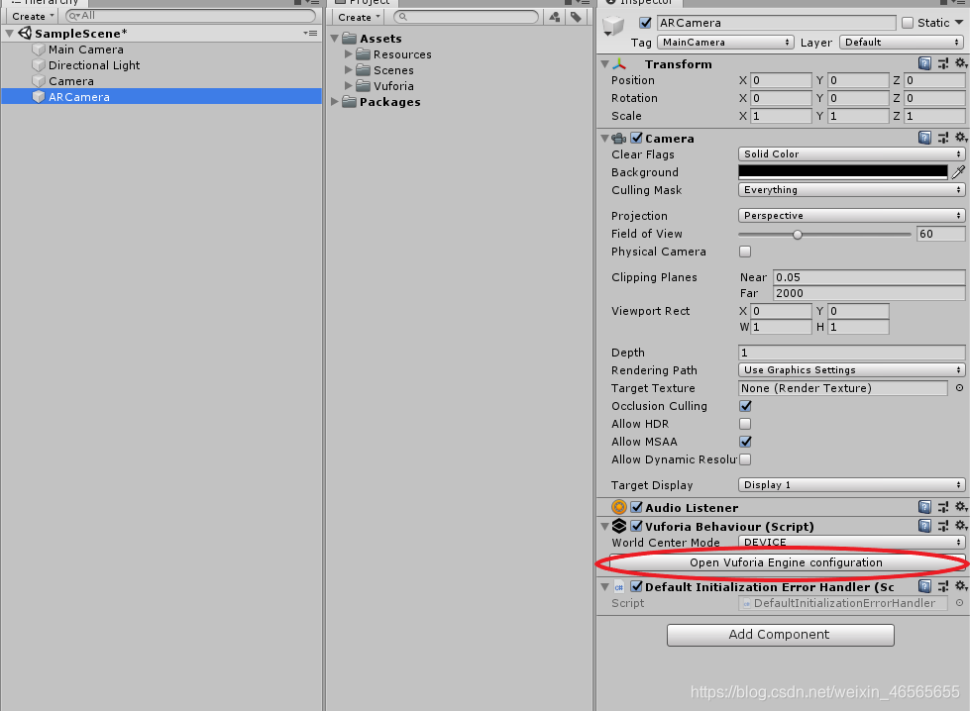Open Vuforia Behaviour preset selector icon
This screenshot has height=711, width=970.
pos(943,526)
